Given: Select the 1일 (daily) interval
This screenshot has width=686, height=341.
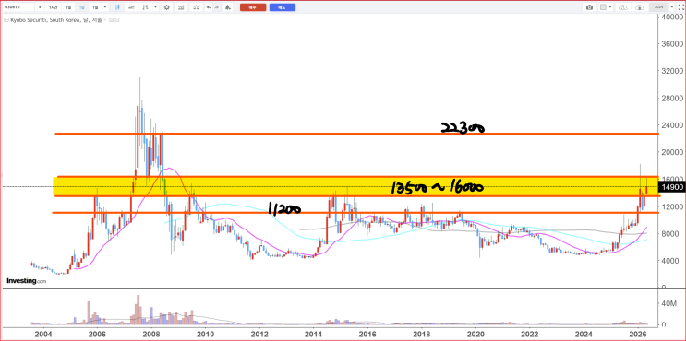Looking at the screenshot, I should [68, 7].
